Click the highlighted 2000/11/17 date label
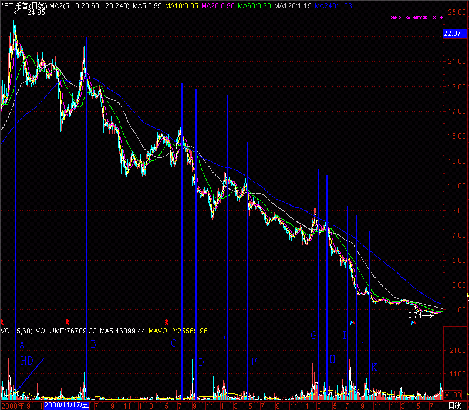469x411 pixels. pyautogui.click(x=67, y=405)
